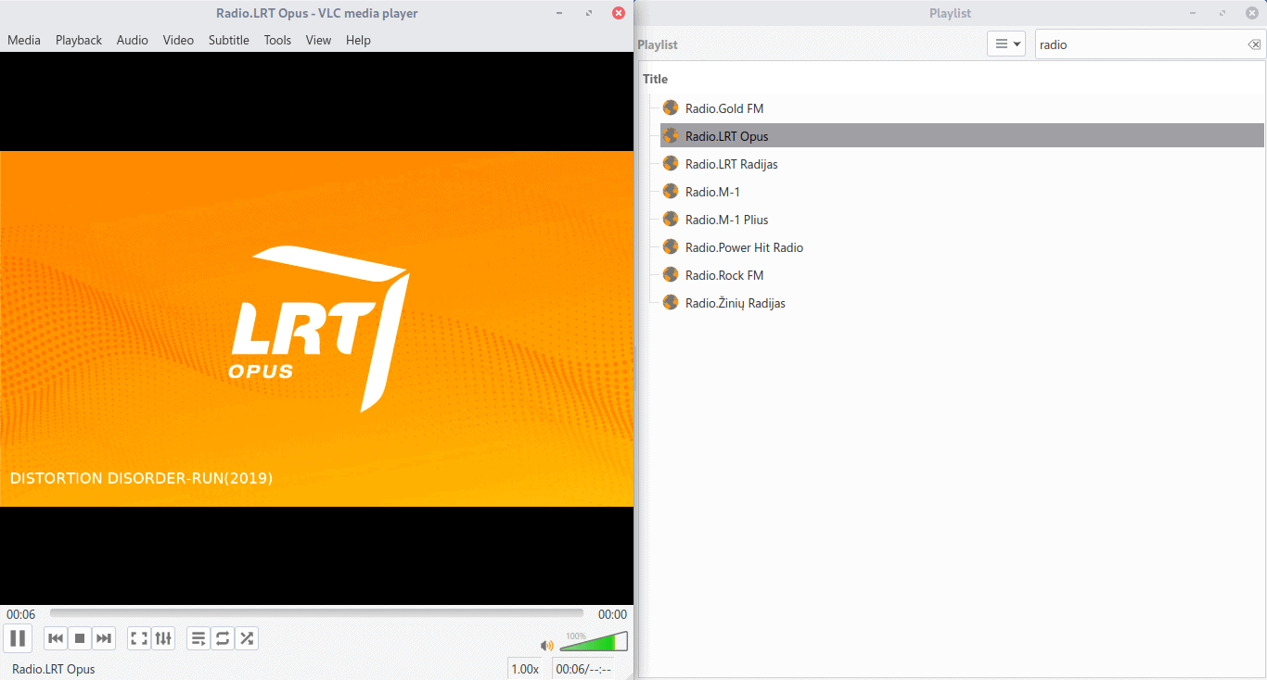Open the Help menu
The height and width of the screenshot is (680, 1267).
[358, 40]
